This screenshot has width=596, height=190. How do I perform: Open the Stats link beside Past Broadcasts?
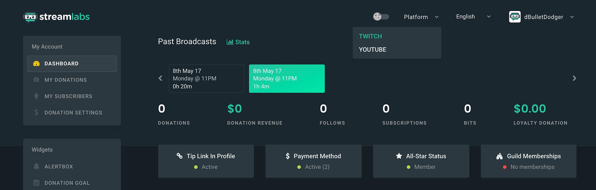click(x=238, y=42)
